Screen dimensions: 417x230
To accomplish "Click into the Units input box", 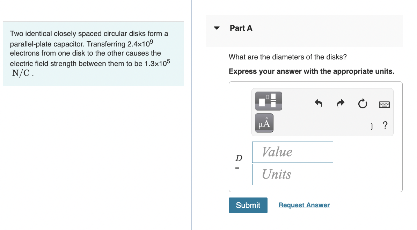I will click(x=293, y=174).
